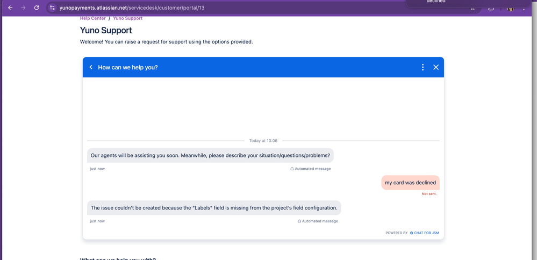Click the 'POWERED BY' footer text
Viewport: 537px width, 260px height.
[397, 233]
